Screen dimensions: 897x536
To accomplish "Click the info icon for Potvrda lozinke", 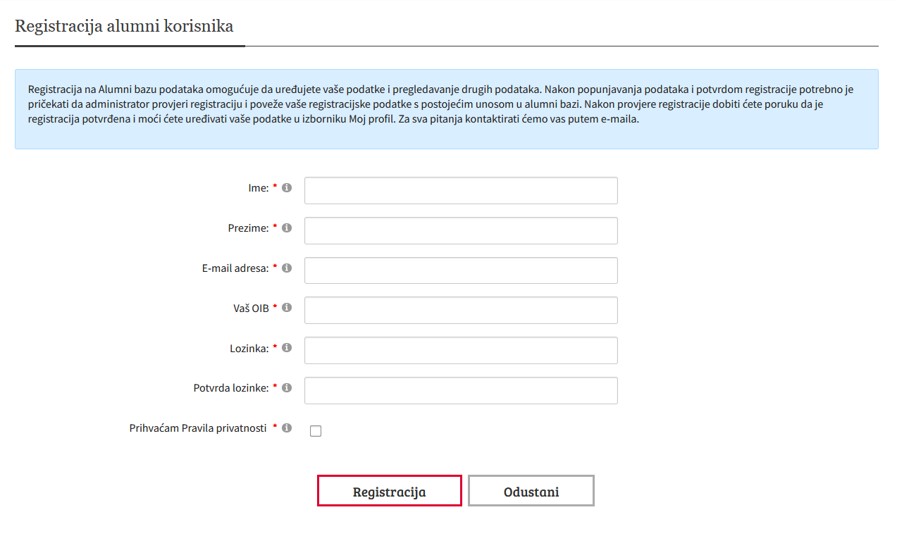I will pyautogui.click(x=287, y=387).
